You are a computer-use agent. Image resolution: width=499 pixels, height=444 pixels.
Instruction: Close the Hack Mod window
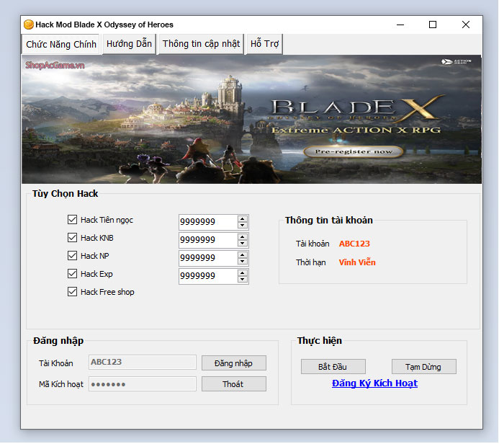(466, 25)
